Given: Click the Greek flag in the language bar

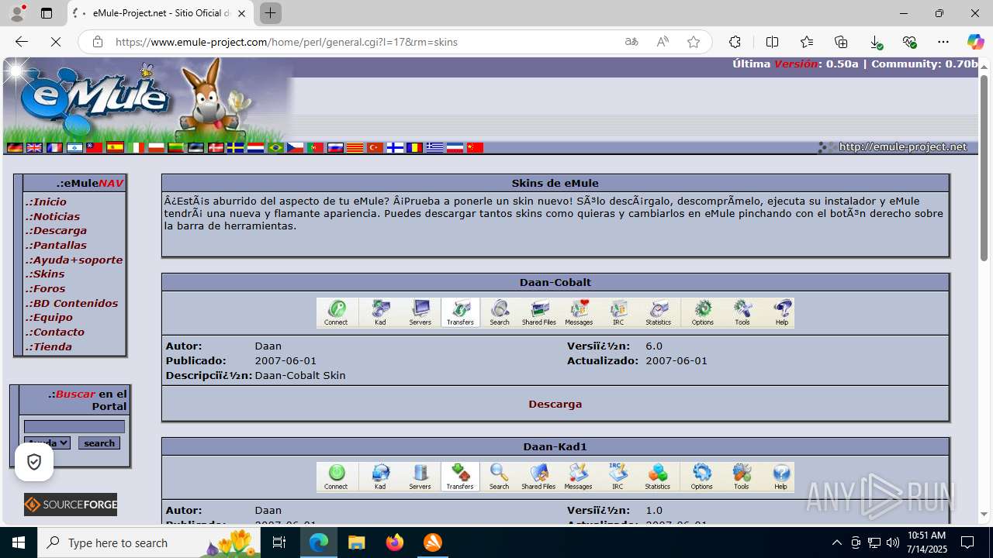Looking at the screenshot, I should (435, 147).
